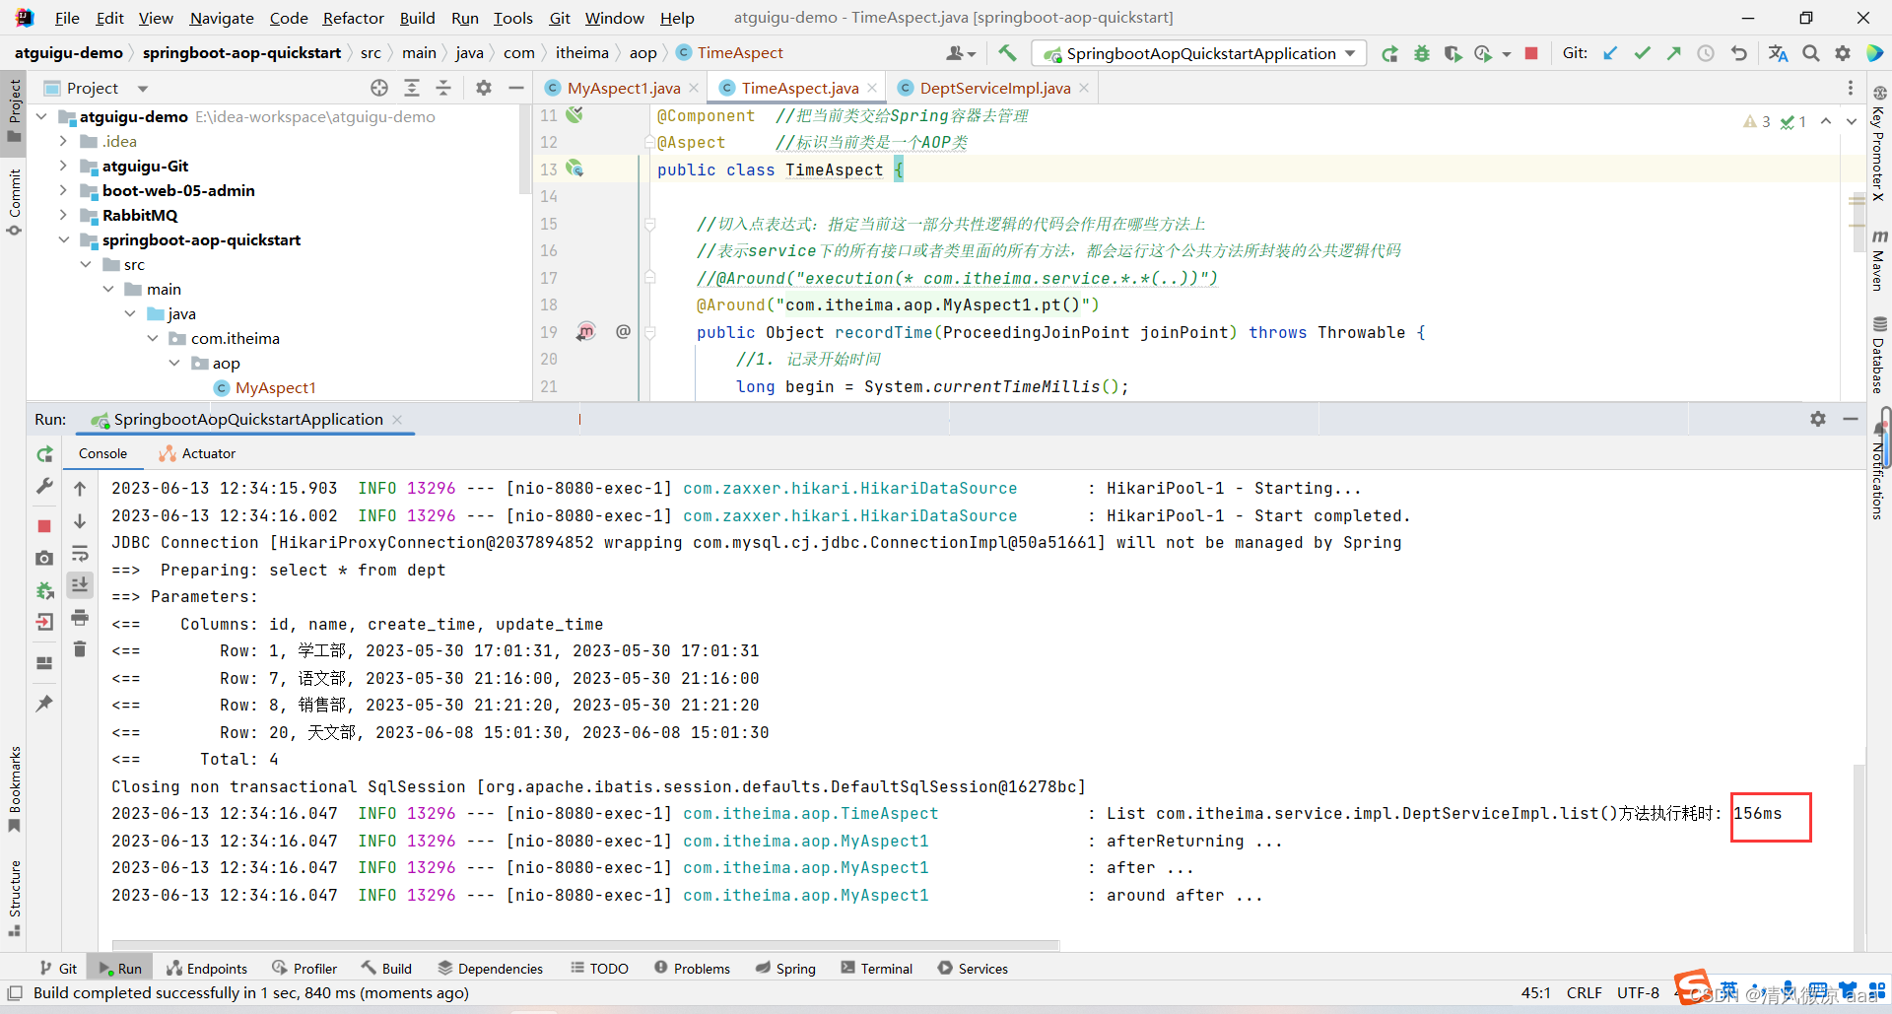Collapse springboot-aop-quickstart module

click(64, 239)
